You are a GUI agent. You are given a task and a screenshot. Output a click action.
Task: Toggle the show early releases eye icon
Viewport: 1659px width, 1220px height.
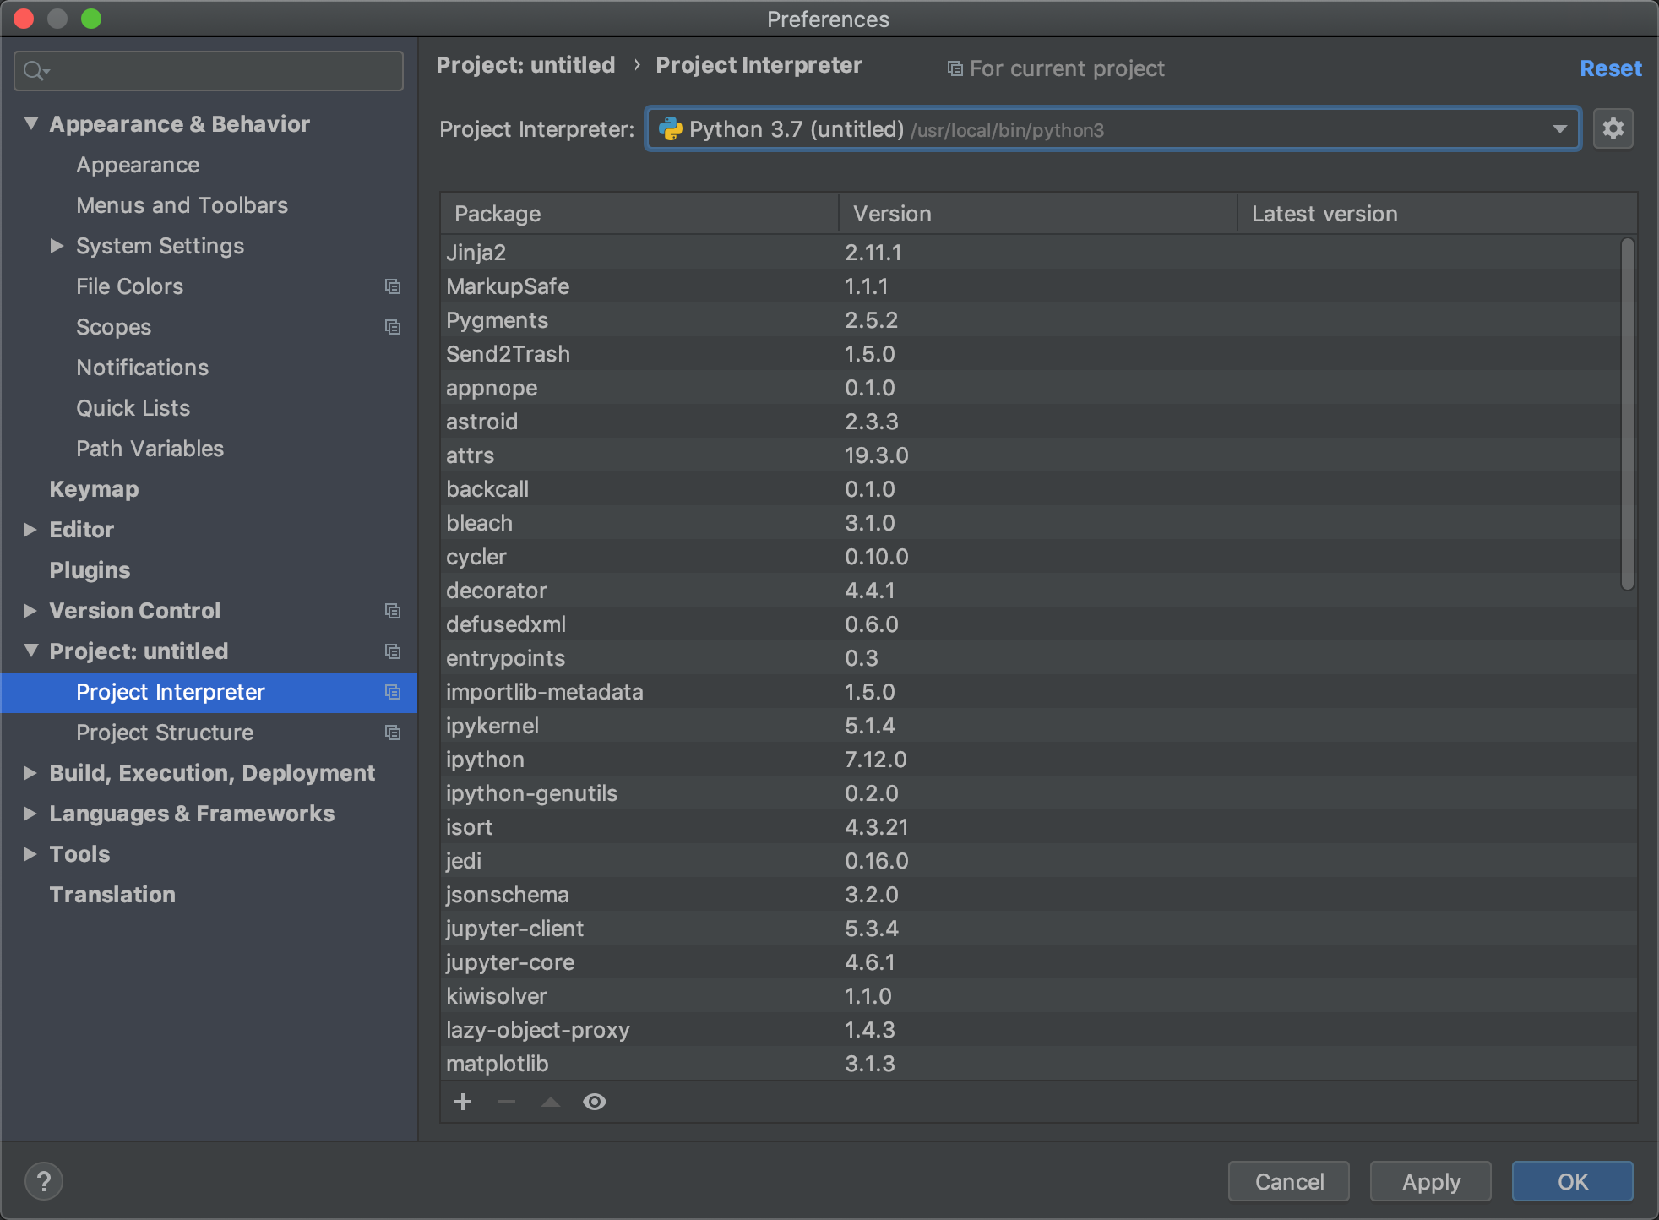click(595, 1102)
